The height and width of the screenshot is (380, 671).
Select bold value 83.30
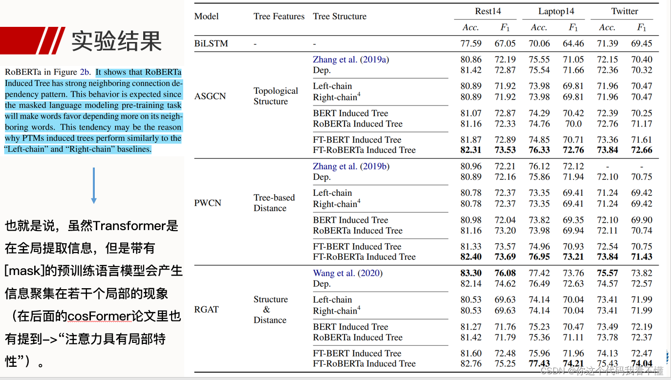click(x=471, y=274)
